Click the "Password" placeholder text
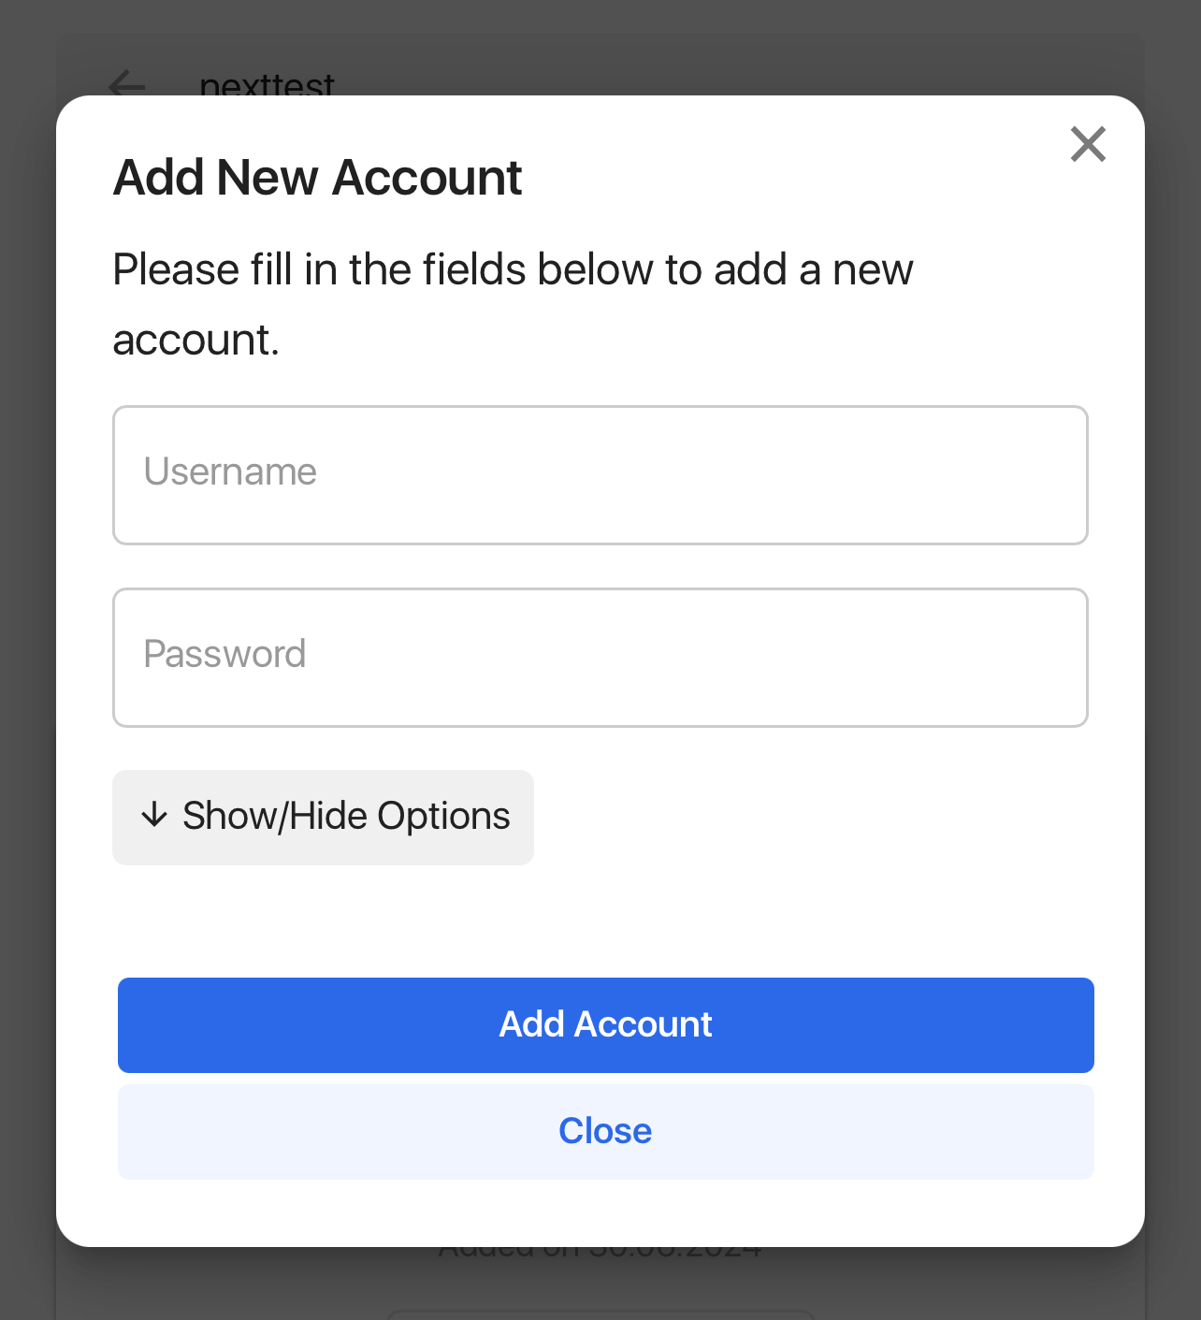The width and height of the screenshot is (1201, 1320). click(224, 655)
